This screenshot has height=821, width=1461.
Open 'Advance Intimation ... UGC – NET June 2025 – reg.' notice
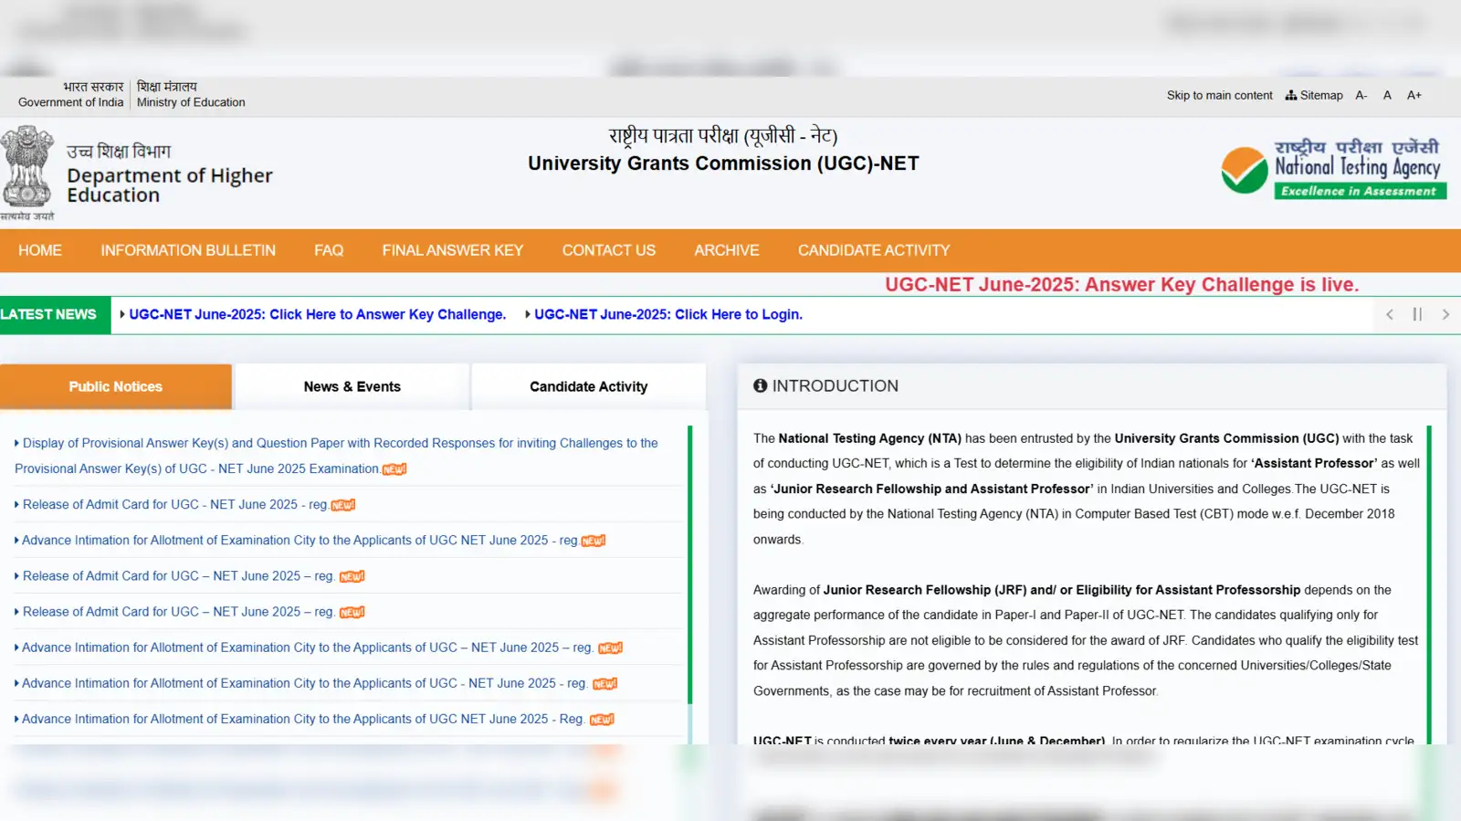point(307,647)
